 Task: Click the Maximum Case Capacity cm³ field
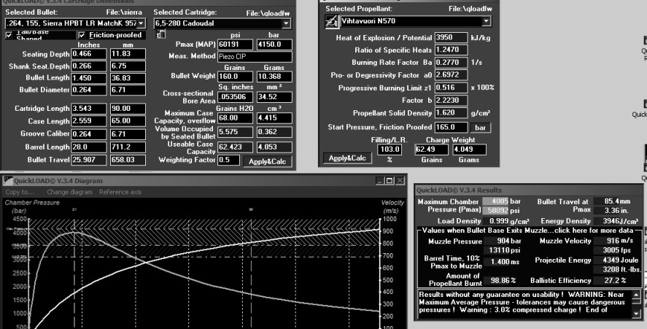pos(274,118)
